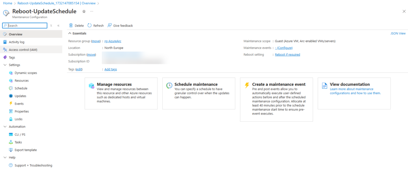Viewport: 408px width, 179px height.
Task: Close the blade with the X button
Action: tap(404, 11)
